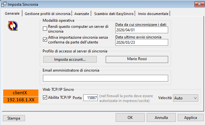Focus 'Data da cui sincronizzare i dati' field
This screenshot has height=125, width=205.
pos(142,30)
